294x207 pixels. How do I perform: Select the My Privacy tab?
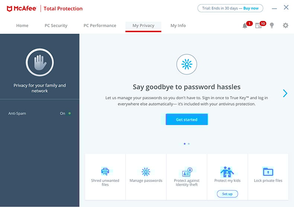pos(143,26)
